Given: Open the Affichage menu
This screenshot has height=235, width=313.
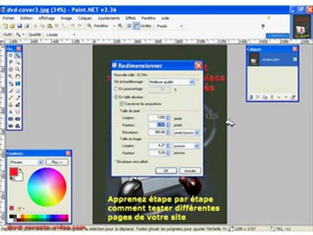Looking at the screenshot, I should [x=47, y=18].
